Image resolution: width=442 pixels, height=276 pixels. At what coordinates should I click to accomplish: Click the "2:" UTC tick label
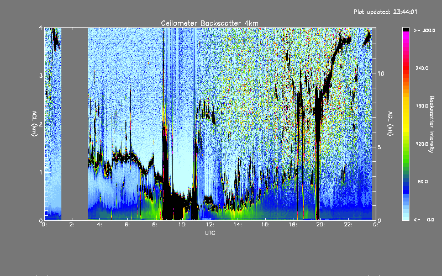point(72,225)
